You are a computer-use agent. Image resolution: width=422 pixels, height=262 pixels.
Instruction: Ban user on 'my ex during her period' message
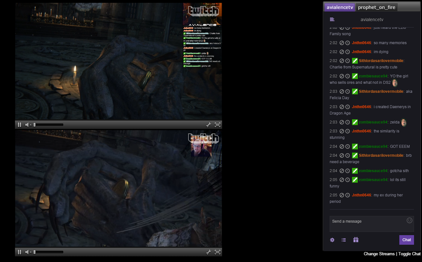[x=341, y=195]
